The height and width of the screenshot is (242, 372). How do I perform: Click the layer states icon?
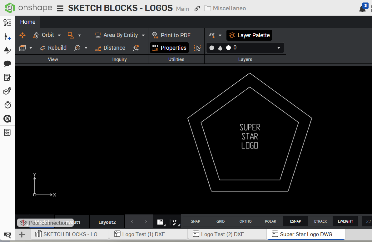(x=212, y=35)
